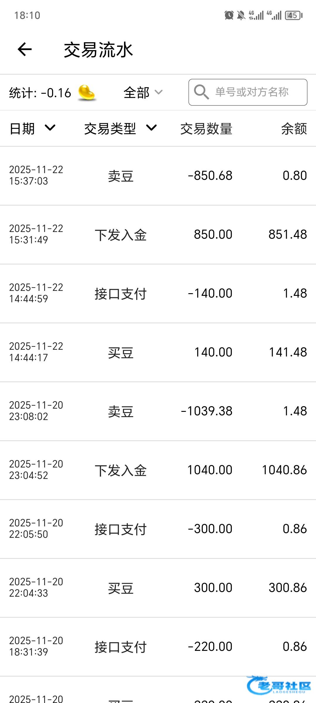Select the 买豆 140.00 record
The height and width of the screenshot is (703, 316).
tap(158, 352)
